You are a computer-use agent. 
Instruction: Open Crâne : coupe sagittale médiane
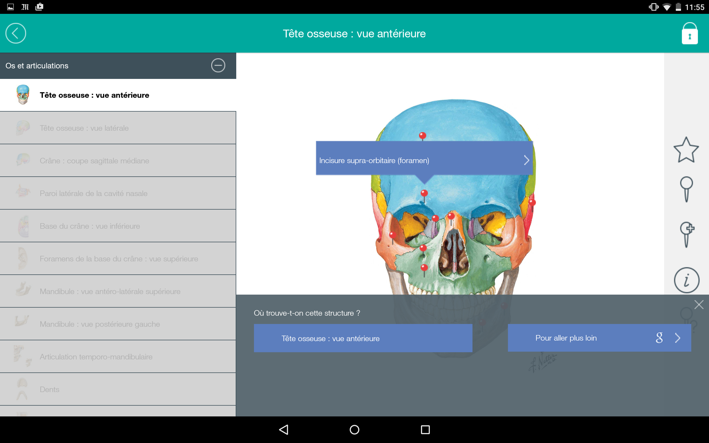(118, 161)
